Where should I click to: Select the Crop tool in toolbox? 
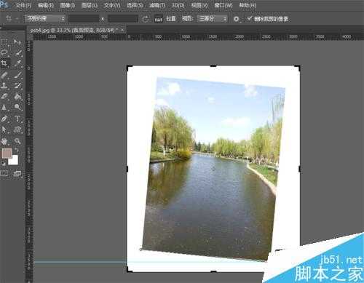pyautogui.click(x=4, y=63)
